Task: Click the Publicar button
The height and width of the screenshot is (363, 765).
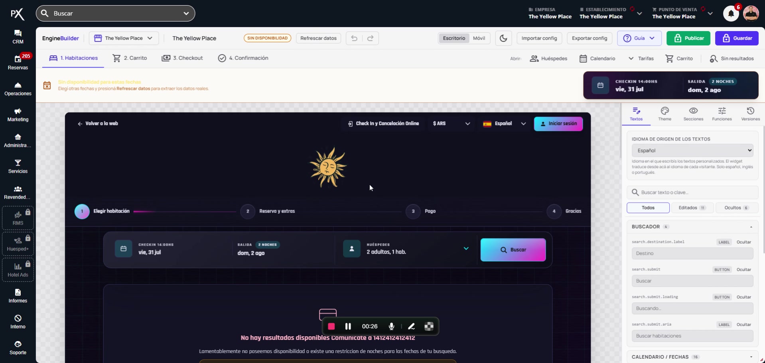Action: [x=688, y=38]
